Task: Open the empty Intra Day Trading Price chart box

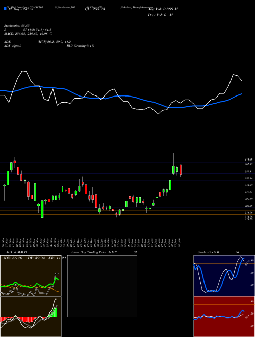Action: 102,286
